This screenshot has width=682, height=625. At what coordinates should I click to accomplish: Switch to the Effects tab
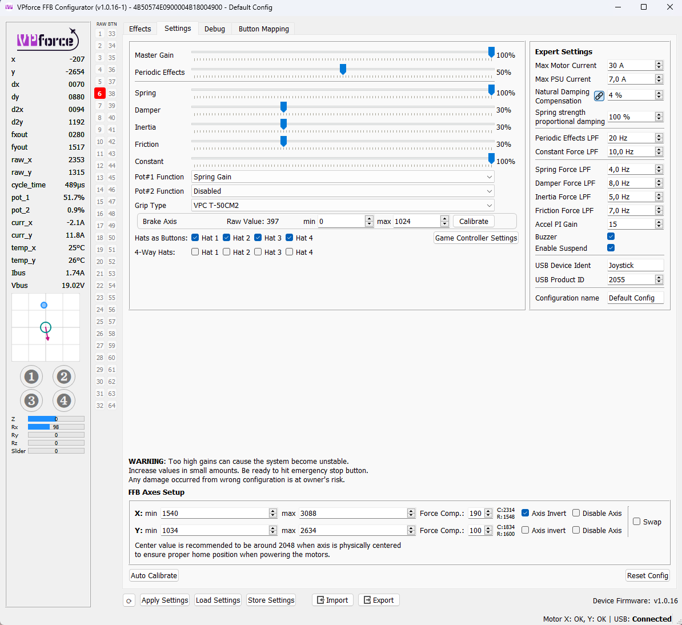(x=140, y=29)
